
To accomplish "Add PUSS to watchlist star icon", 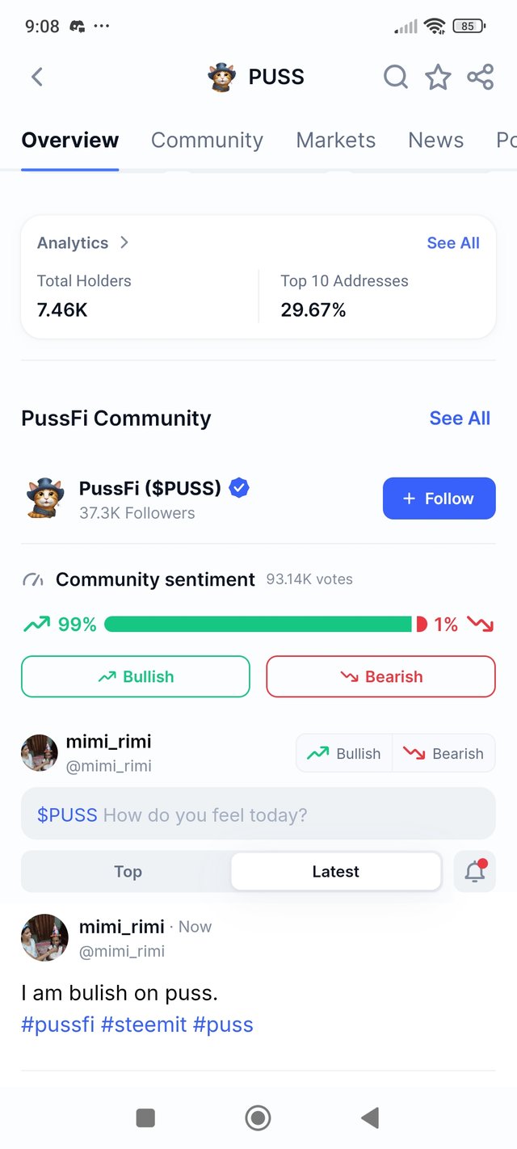I will click(x=438, y=77).
